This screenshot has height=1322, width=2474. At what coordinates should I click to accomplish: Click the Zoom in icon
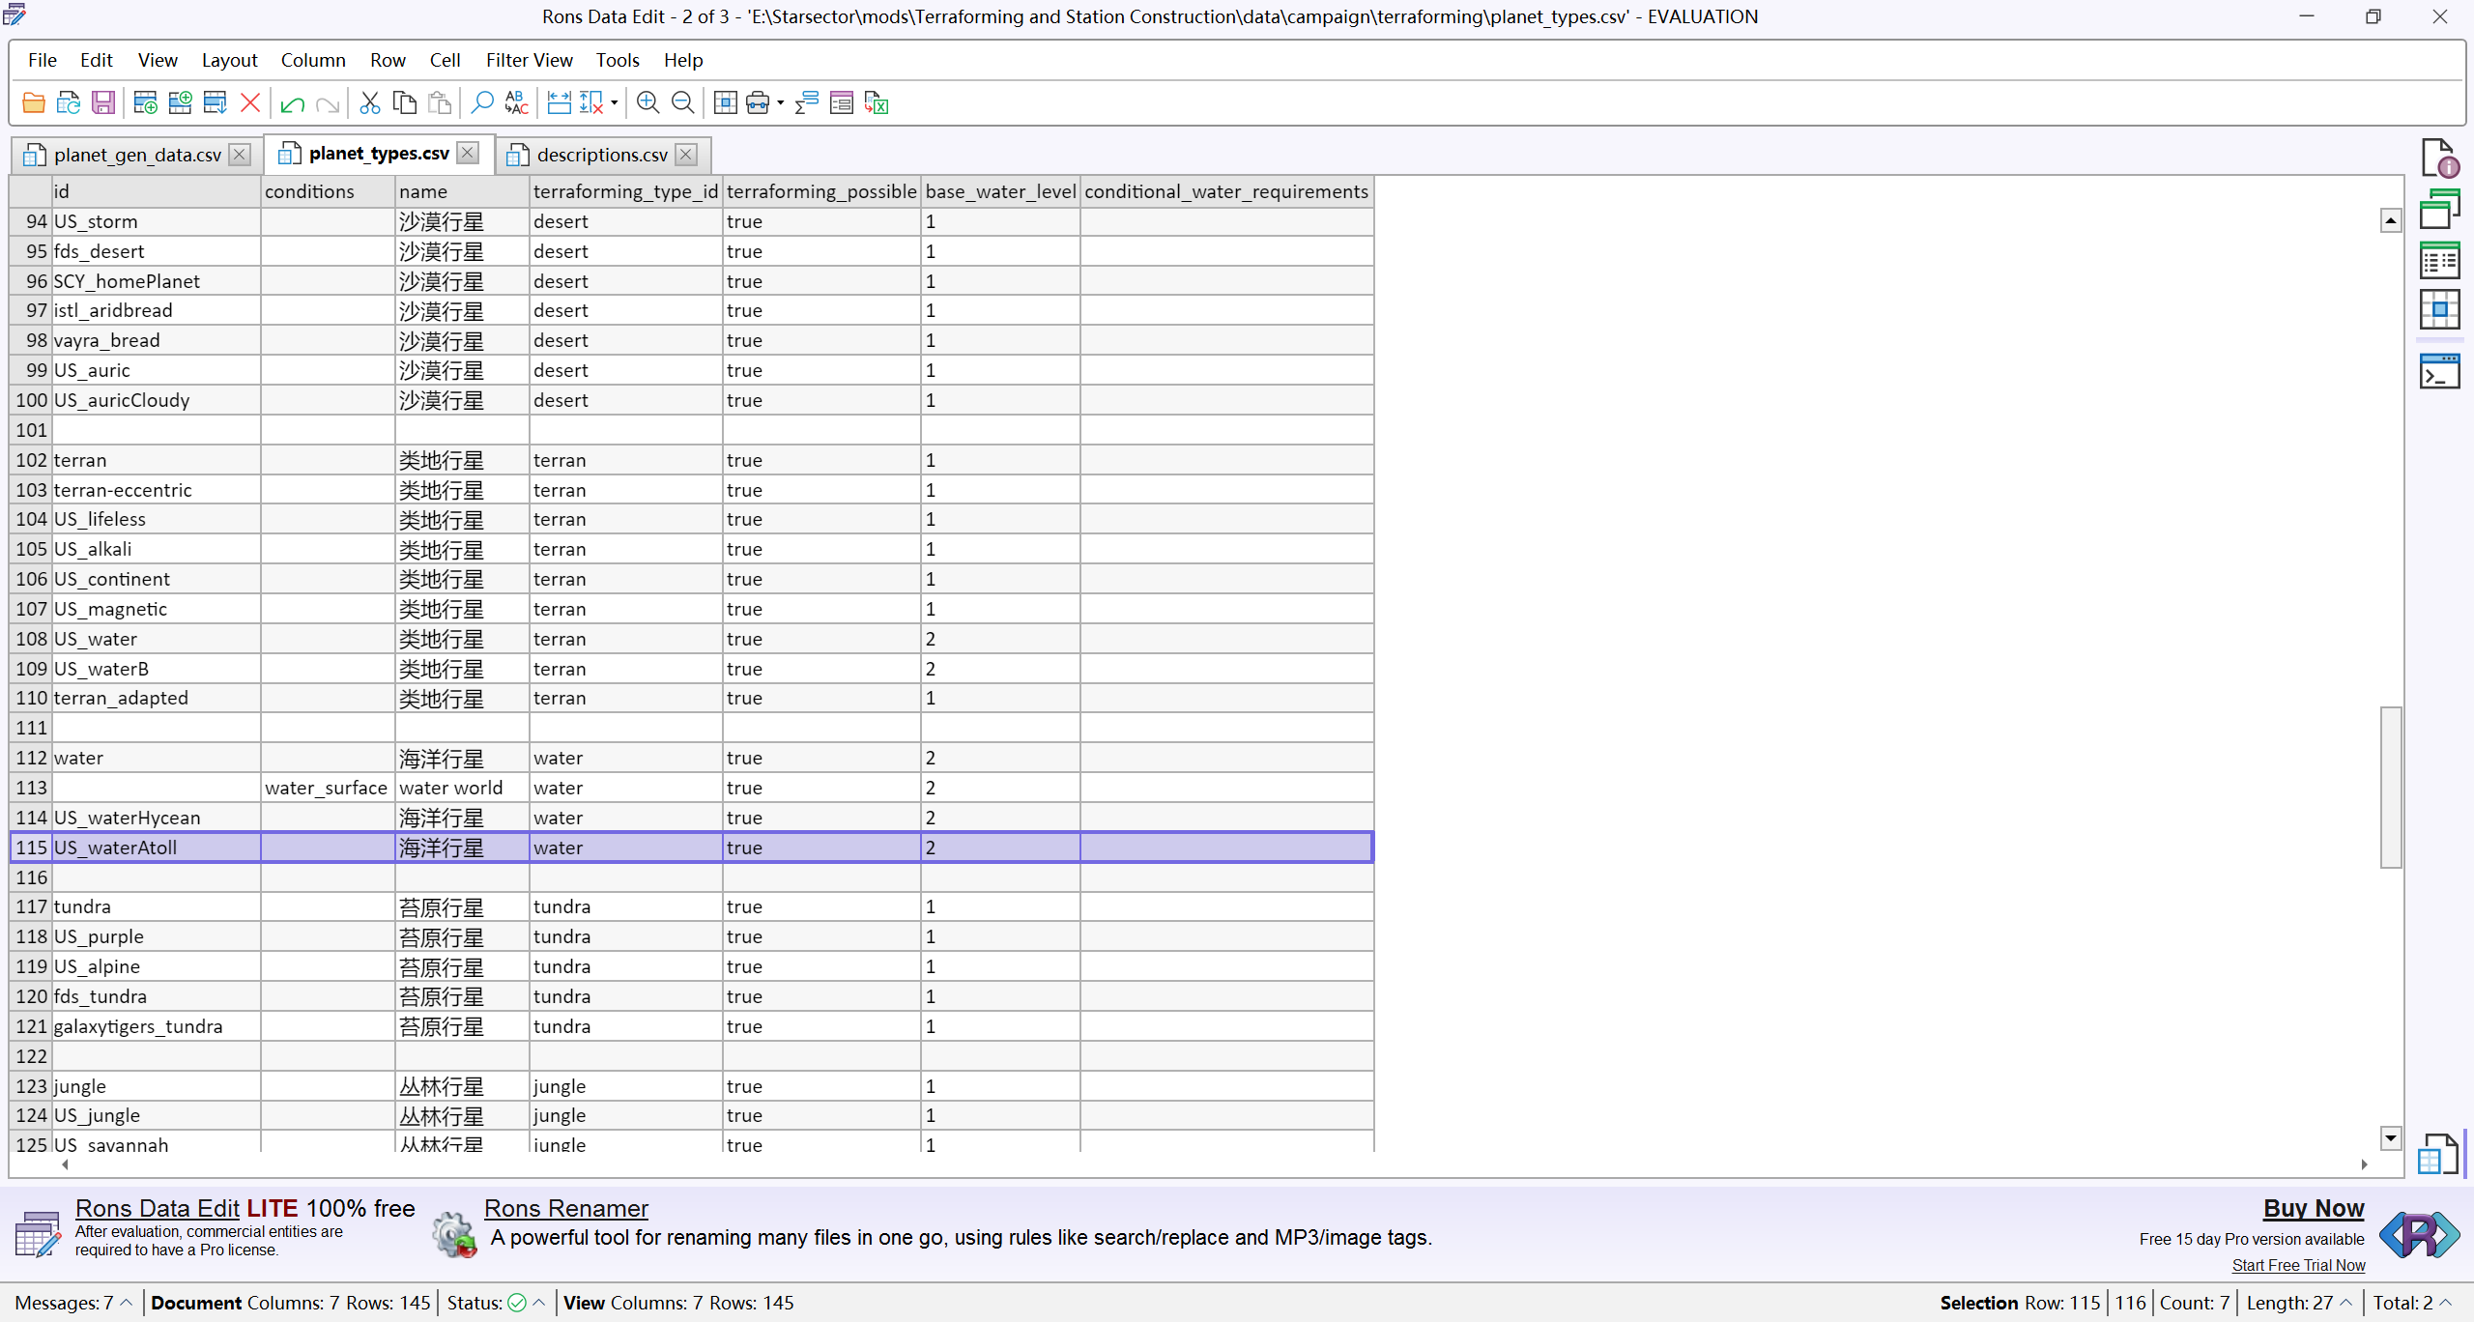click(647, 102)
